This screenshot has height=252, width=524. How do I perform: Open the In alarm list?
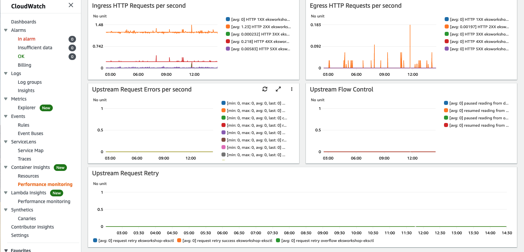(x=27, y=39)
